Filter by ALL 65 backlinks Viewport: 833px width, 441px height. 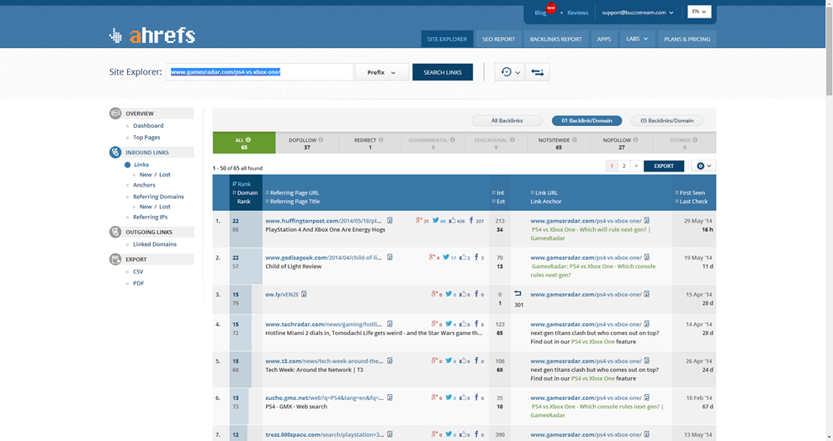[244, 143]
